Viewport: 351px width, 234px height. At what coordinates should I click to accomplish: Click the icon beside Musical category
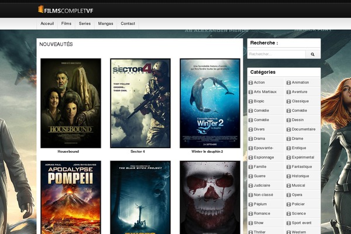pos(289,185)
